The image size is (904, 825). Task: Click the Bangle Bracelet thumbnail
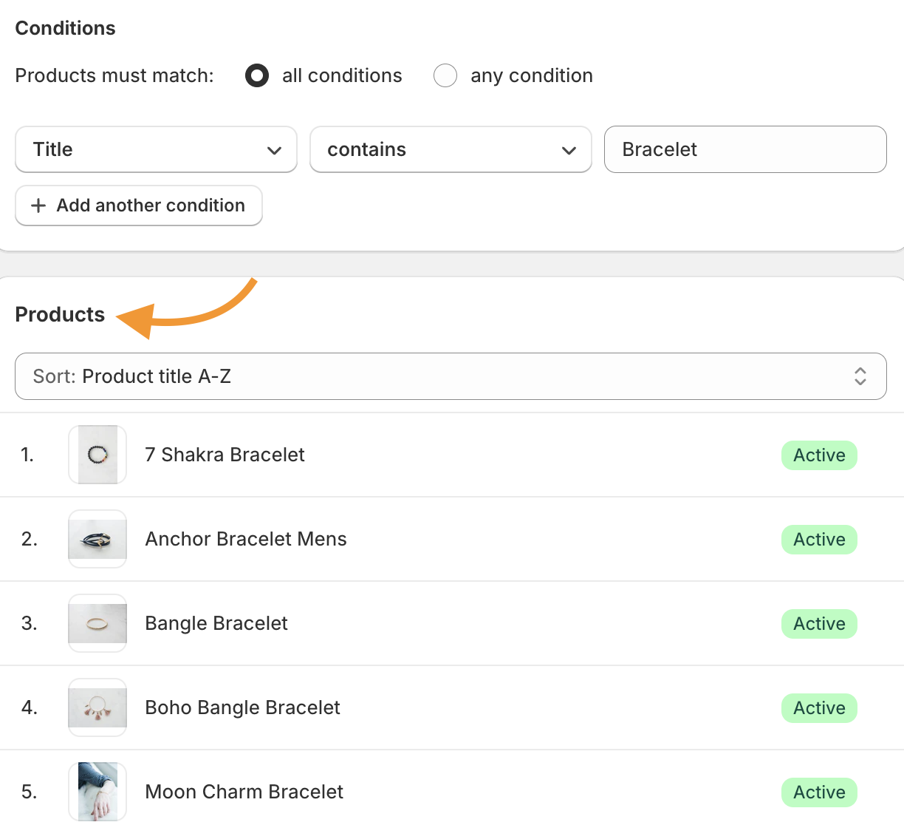click(x=97, y=623)
